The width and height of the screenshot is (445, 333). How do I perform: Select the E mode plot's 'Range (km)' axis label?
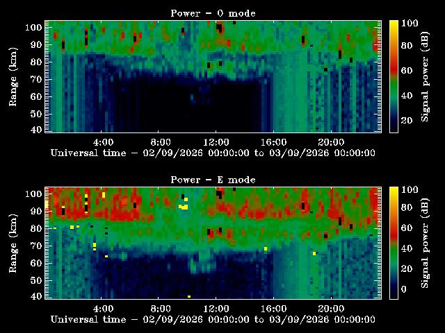(13, 244)
